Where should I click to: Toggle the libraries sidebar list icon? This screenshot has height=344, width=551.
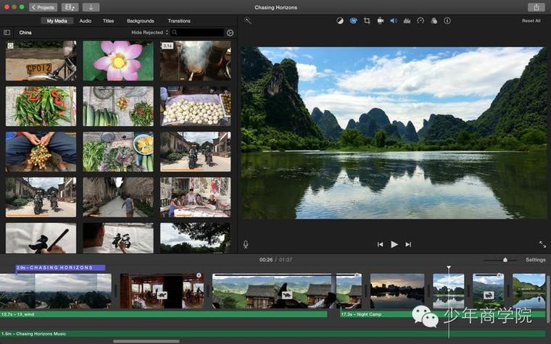click(x=7, y=33)
